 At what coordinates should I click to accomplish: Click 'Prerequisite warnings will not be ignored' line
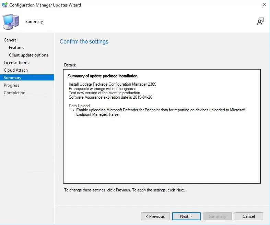pos(103,89)
